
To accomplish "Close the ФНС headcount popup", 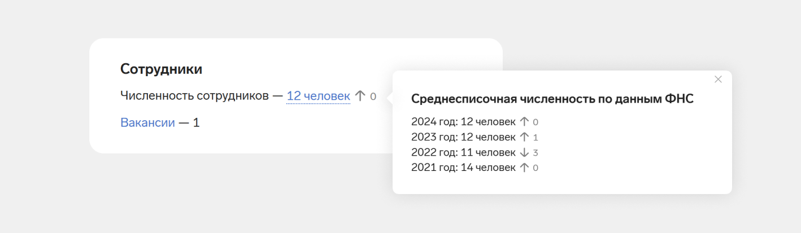I will (x=718, y=80).
